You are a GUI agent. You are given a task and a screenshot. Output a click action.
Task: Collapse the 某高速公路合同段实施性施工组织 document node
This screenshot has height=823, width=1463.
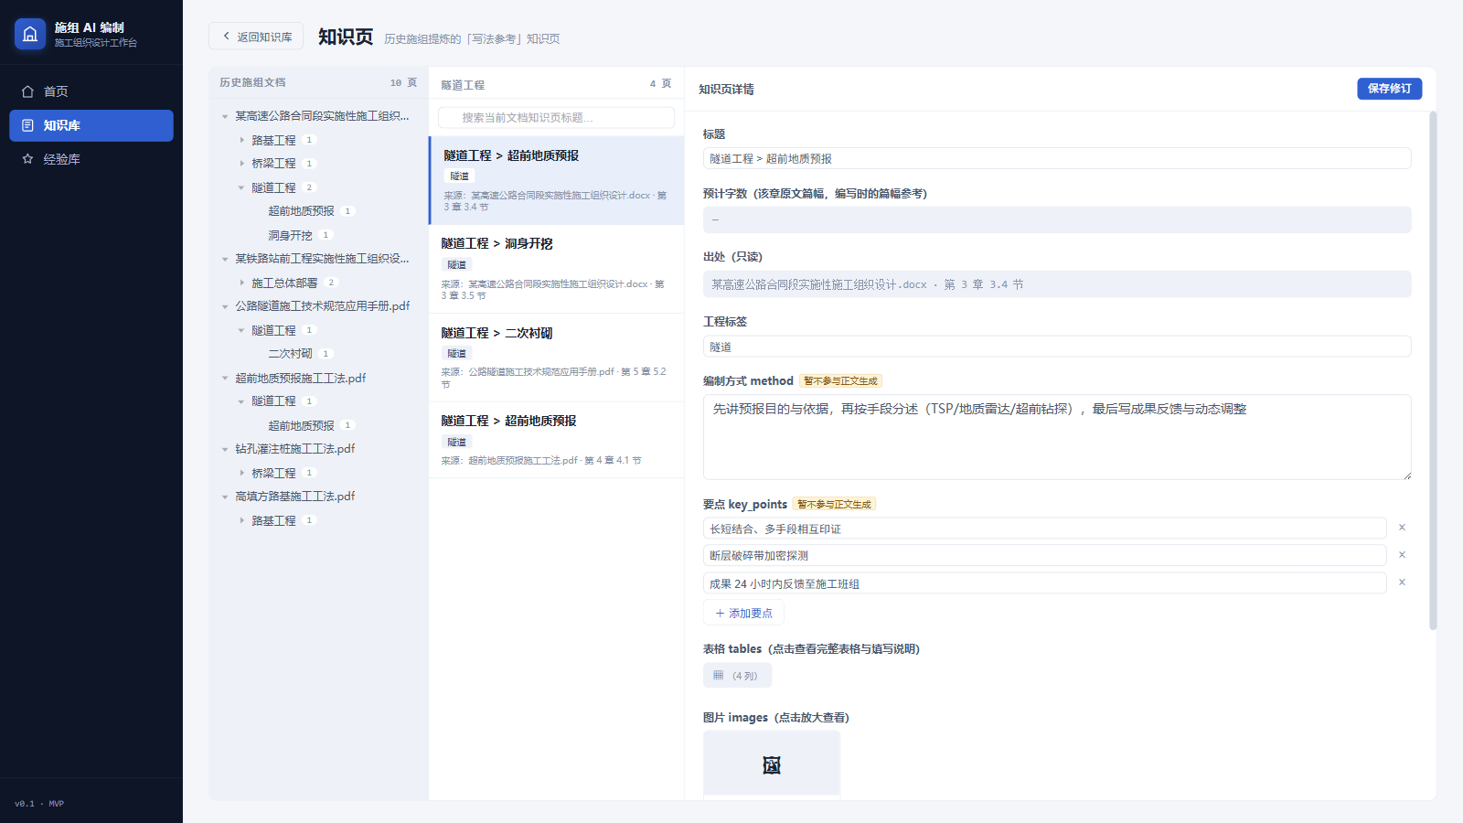(x=225, y=116)
